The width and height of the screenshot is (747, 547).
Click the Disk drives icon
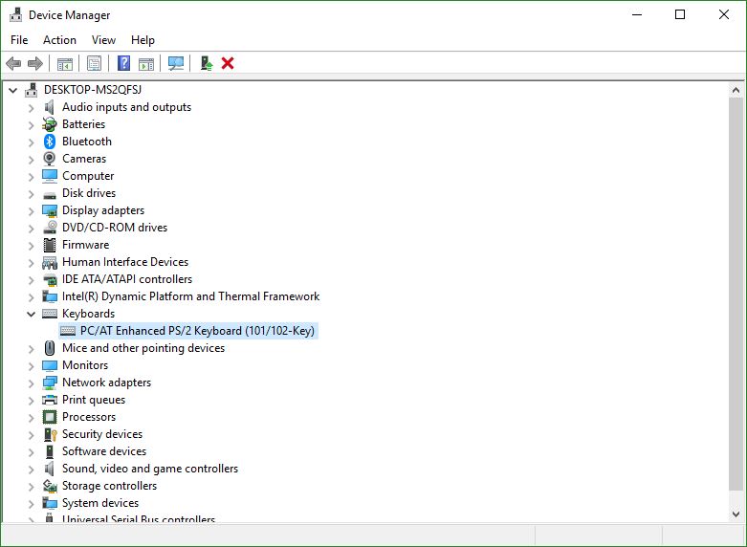tap(50, 195)
